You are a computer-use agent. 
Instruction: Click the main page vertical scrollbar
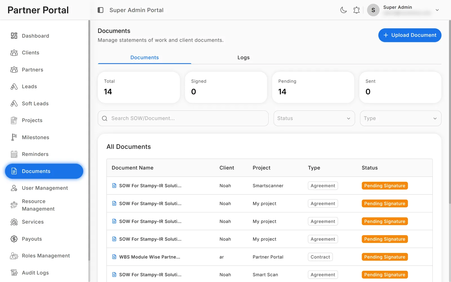(450, 112)
